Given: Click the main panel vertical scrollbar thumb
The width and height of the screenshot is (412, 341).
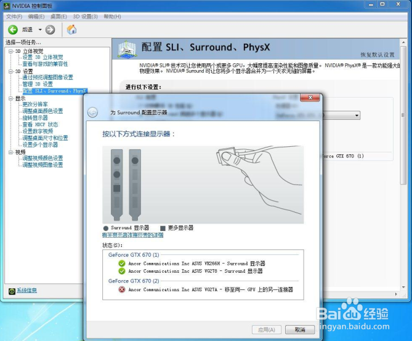Looking at the screenshot, I should pyautogui.click(x=403, y=116).
